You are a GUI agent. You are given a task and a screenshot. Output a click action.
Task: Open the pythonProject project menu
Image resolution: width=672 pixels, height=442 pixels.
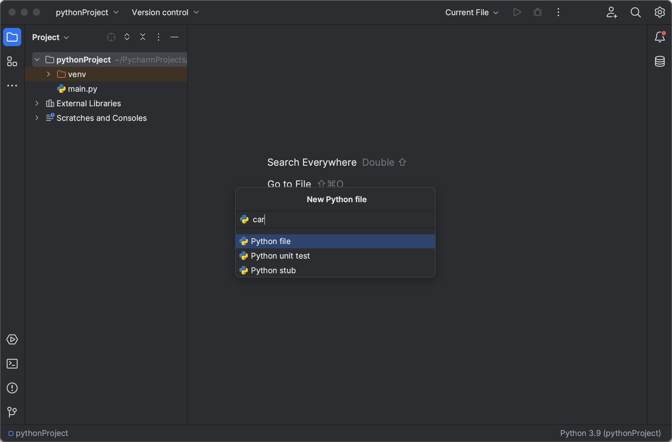[x=87, y=12]
